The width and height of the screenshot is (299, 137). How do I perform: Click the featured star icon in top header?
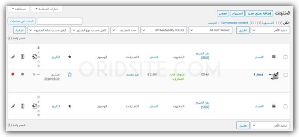tap(70, 57)
